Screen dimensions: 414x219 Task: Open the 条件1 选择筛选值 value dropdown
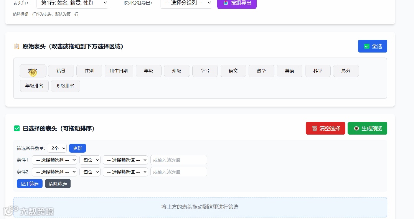click(x=125, y=160)
